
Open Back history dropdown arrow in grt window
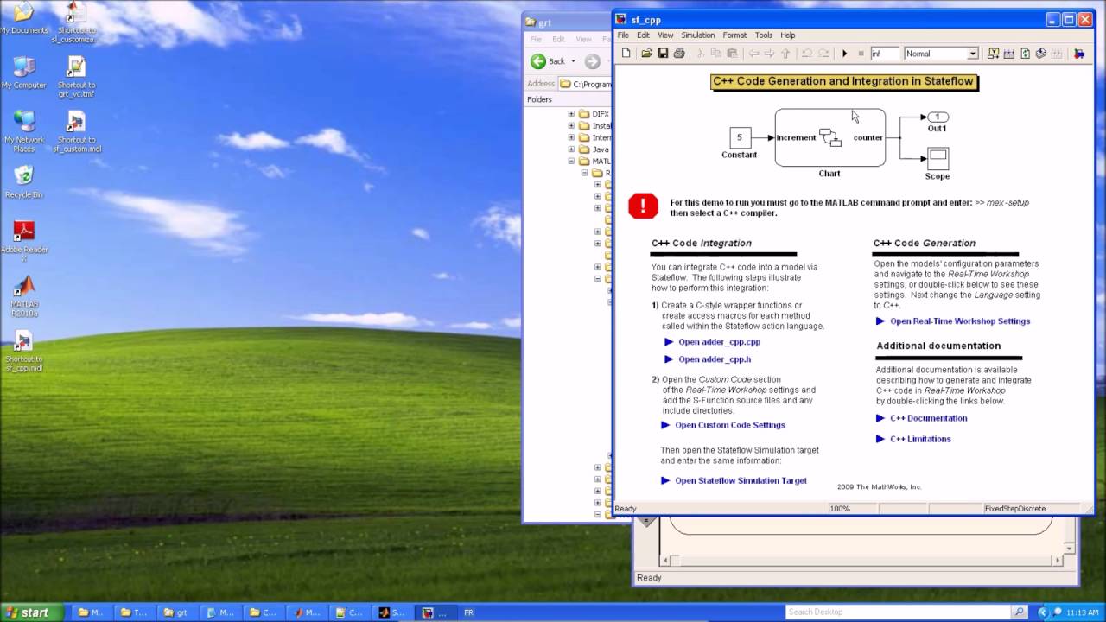(x=573, y=61)
